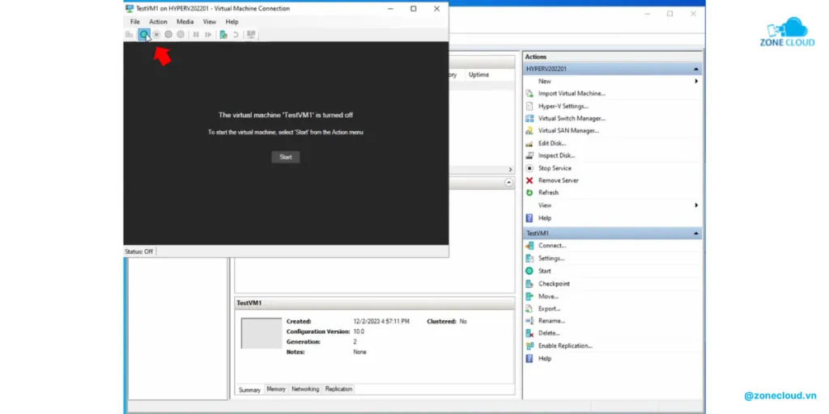Open the Action menu

[158, 22]
